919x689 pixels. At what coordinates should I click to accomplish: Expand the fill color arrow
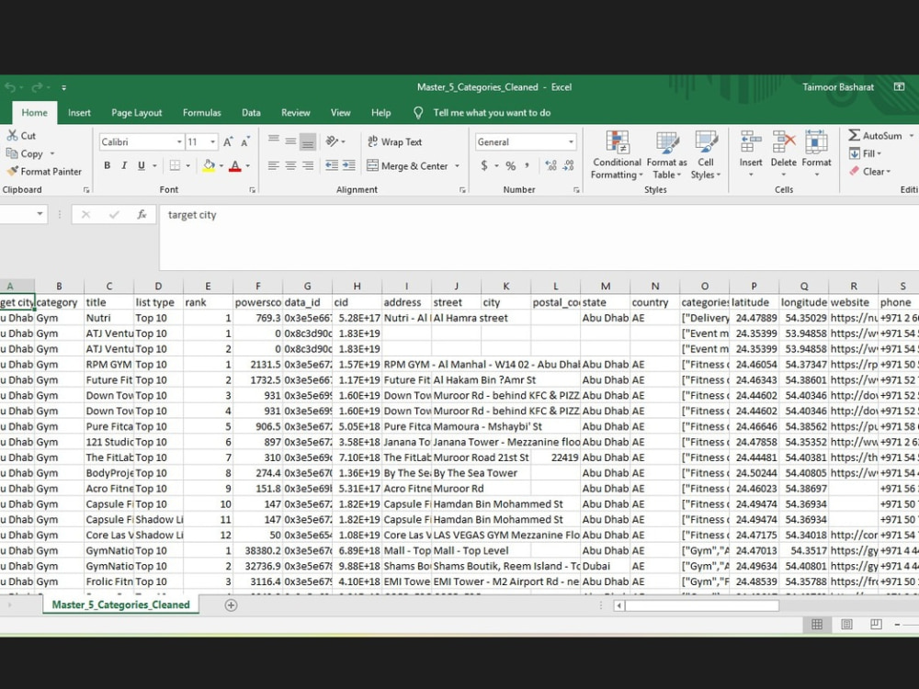click(x=221, y=165)
